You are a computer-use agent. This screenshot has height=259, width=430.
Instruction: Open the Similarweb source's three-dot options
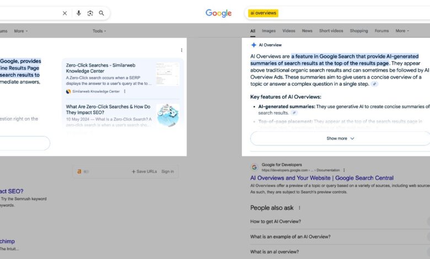(125, 91)
